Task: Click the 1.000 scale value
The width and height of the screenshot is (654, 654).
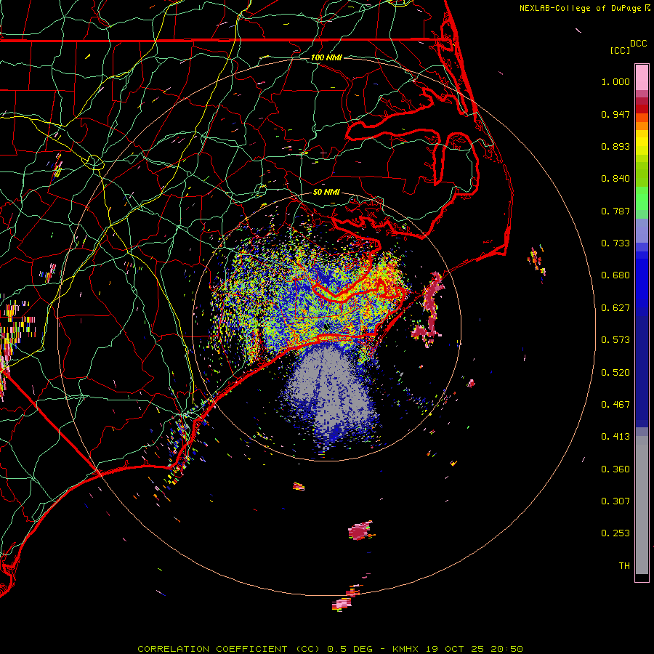Action: tap(615, 81)
